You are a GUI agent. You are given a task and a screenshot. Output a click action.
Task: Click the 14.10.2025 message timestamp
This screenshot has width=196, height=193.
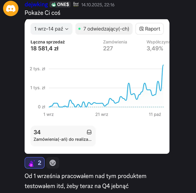click(x=98, y=5)
